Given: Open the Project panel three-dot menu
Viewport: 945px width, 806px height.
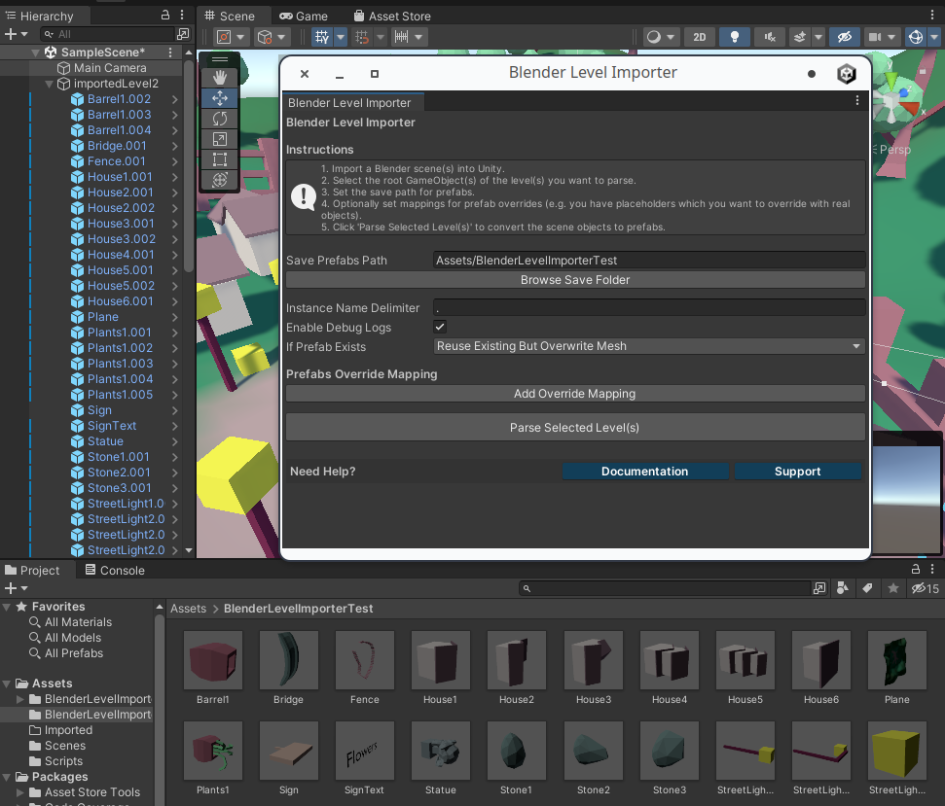Looking at the screenshot, I should tap(932, 569).
